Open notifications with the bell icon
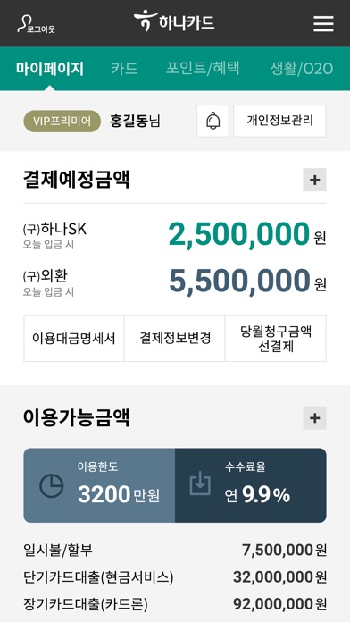Image resolution: width=350 pixels, height=622 pixels. pyautogui.click(x=212, y=121)
